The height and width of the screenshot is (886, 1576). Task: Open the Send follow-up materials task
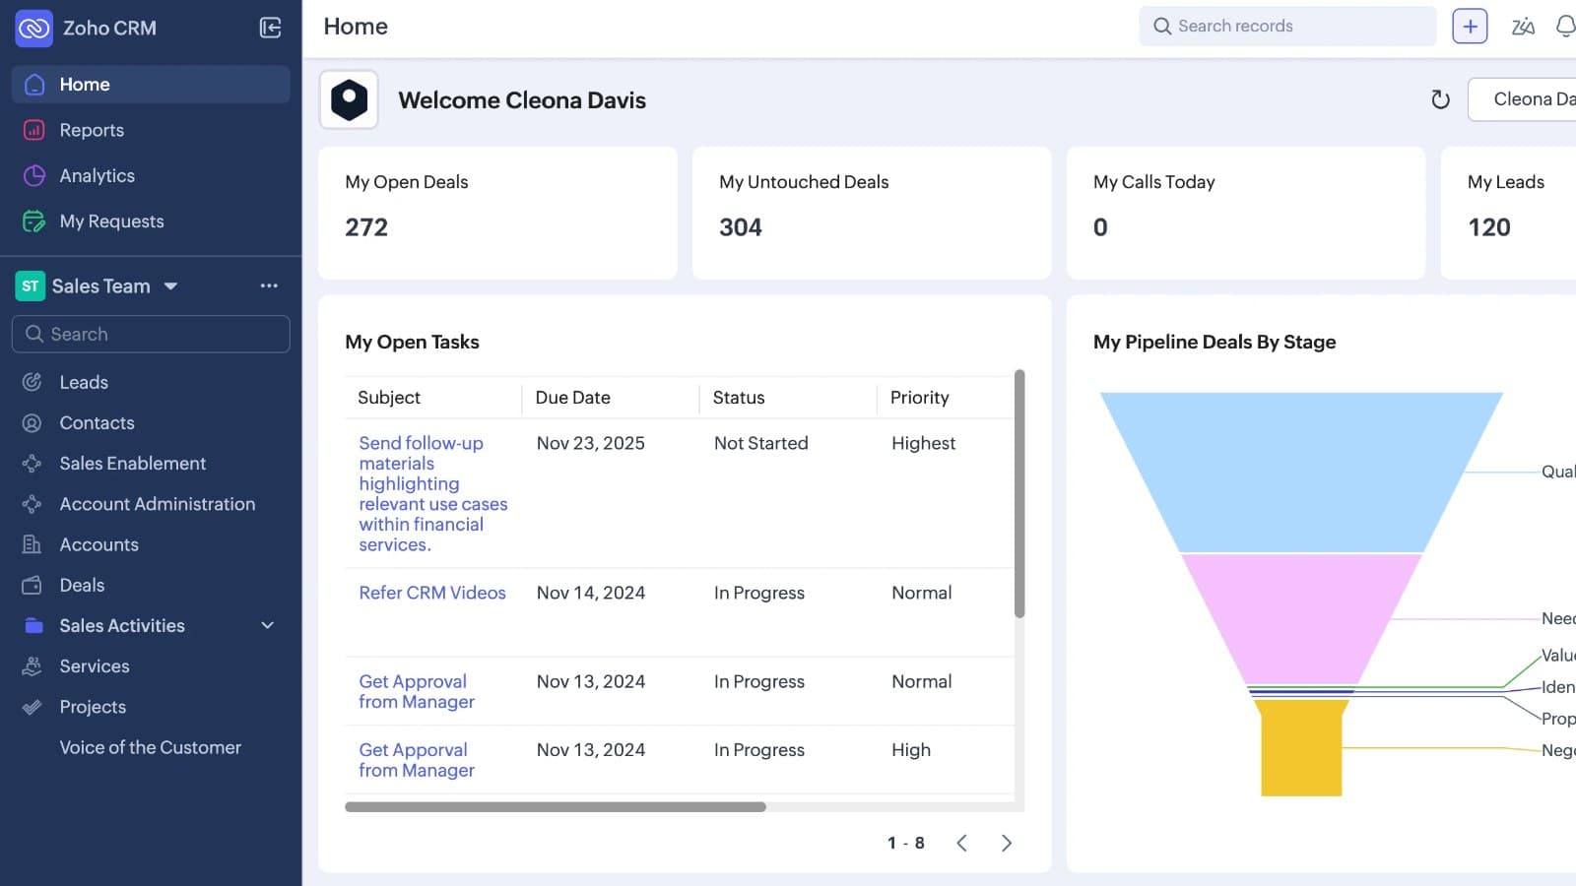point(433,493)
